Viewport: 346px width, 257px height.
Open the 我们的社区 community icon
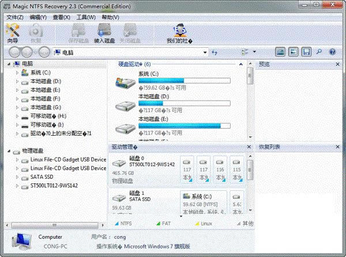(179, 33)
